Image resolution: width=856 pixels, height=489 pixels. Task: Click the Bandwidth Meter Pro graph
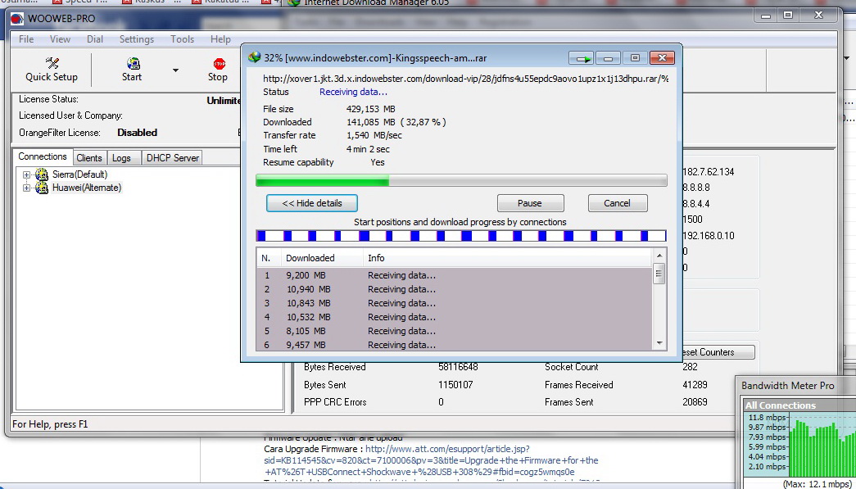tap(821, 445)
